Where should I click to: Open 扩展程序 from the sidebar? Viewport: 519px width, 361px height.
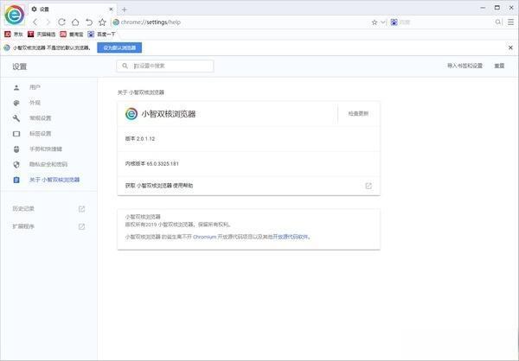[x=49, y=226]
